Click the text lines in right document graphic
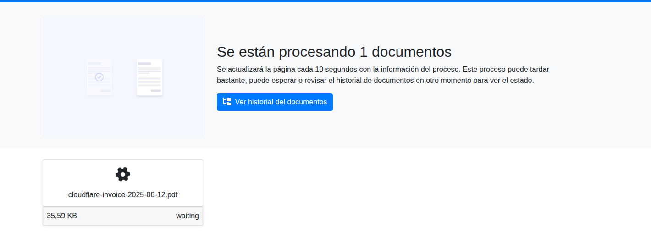Screen dimensions: 651x243 (149, 70)
